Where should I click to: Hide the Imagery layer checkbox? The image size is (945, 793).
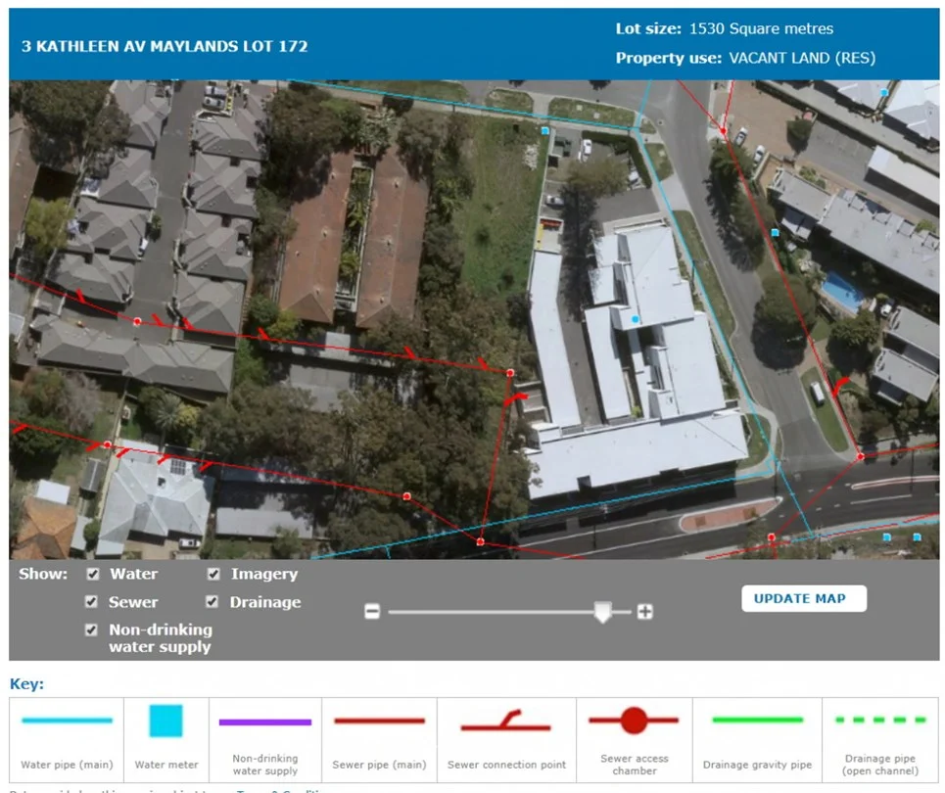point(213,575)
